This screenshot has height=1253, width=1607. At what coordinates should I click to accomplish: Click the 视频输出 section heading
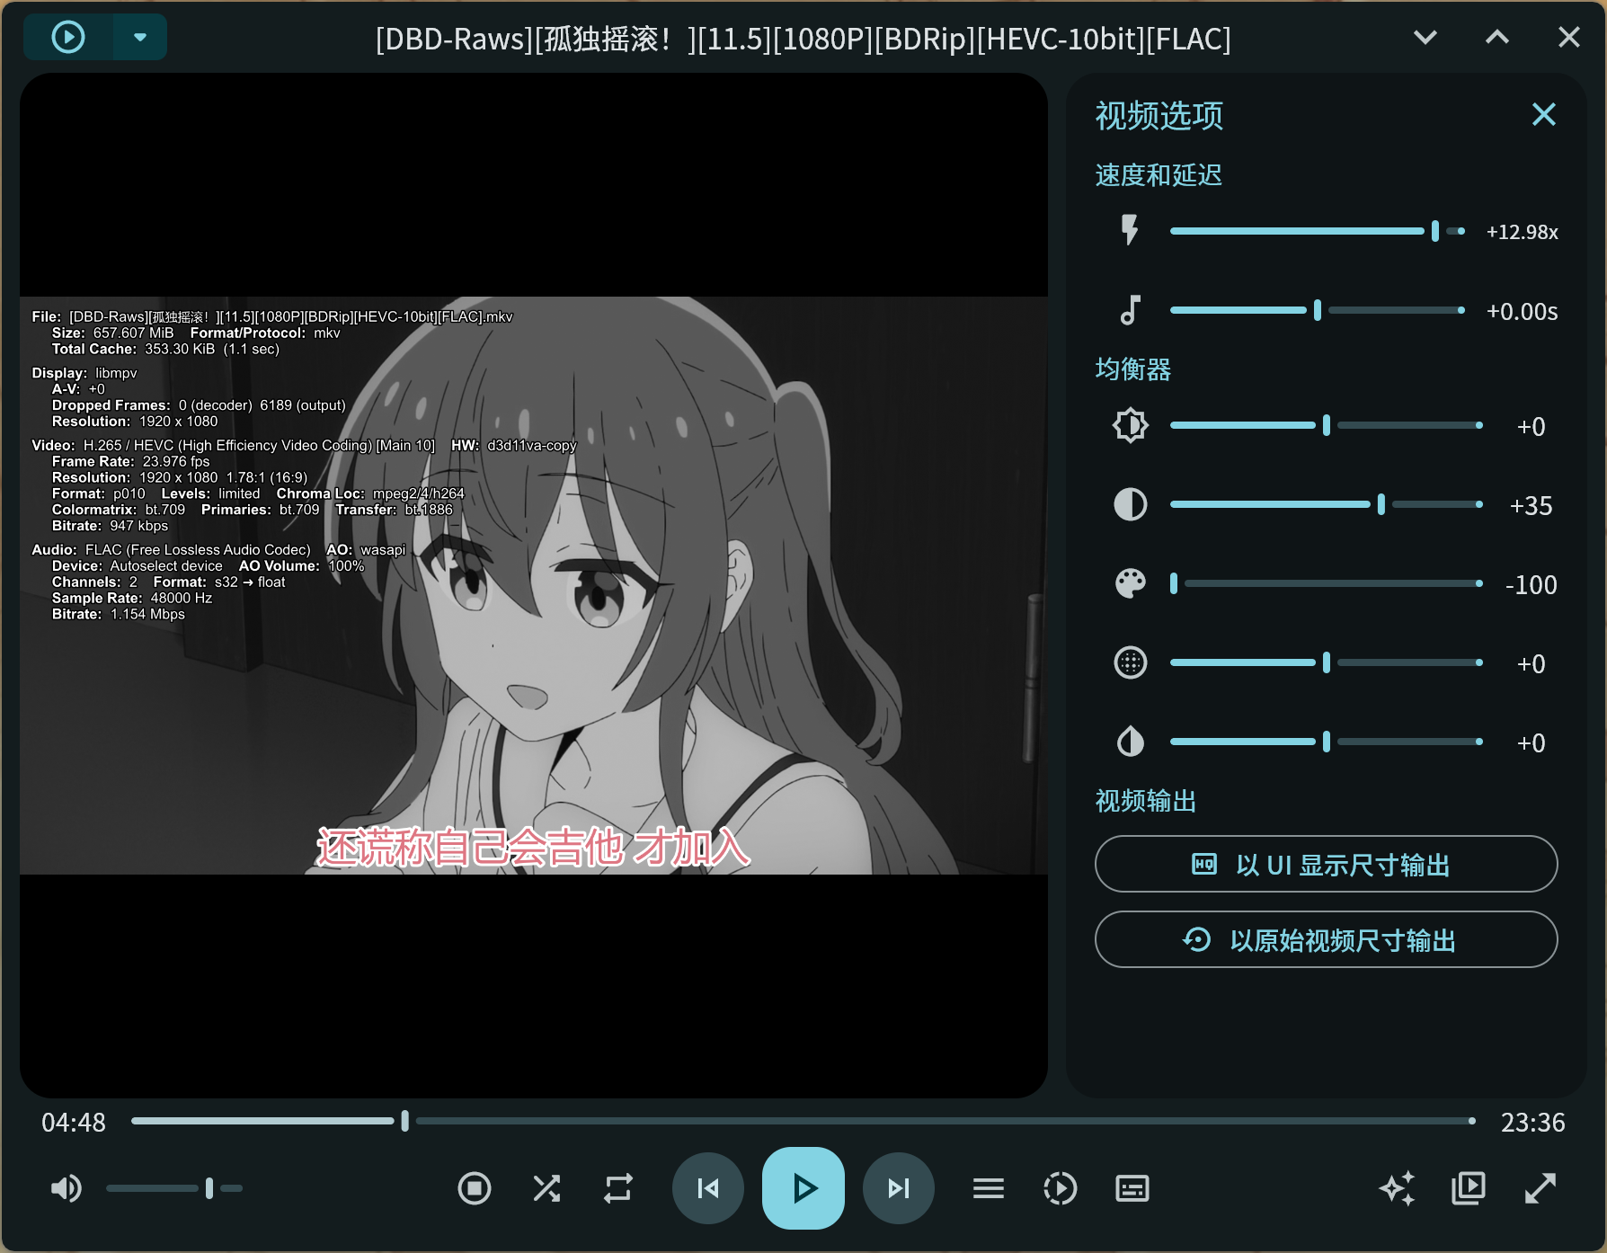[1146, 800]
